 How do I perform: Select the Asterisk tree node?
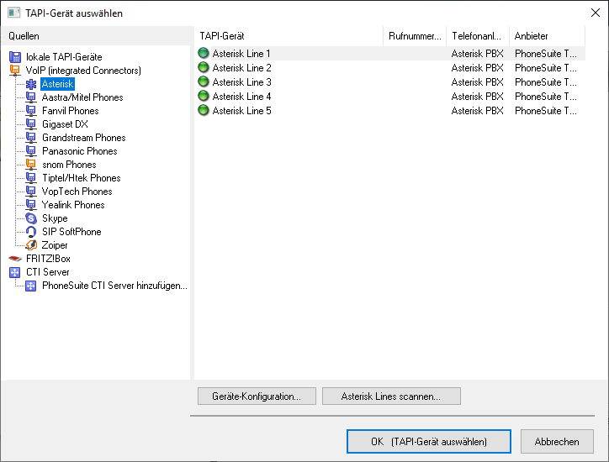[57, 84]
